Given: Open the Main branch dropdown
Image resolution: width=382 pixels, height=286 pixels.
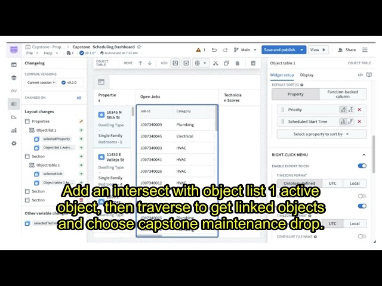Looking at the screenshot, I should click(245, 50).
